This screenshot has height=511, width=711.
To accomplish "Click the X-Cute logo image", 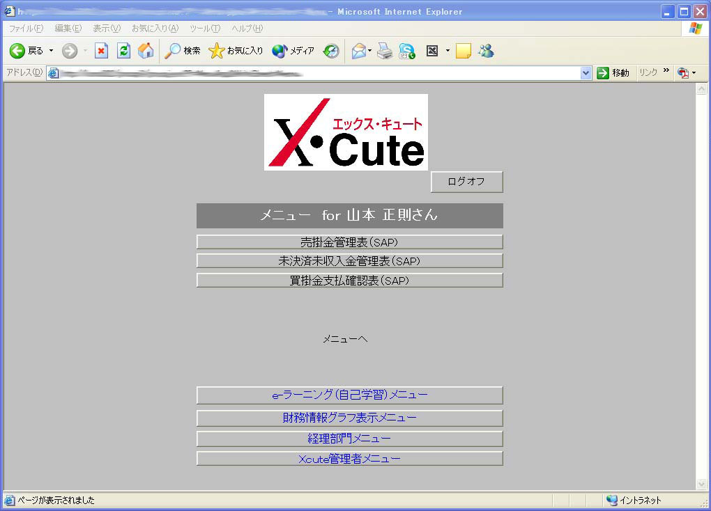I will point(346,132).
